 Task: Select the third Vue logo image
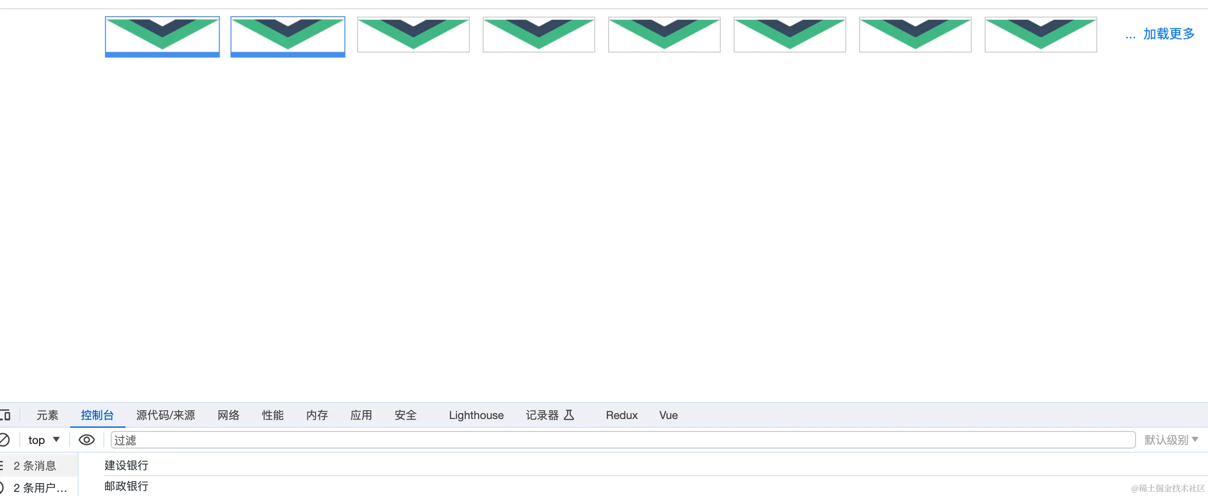click(x=413, y=34)
